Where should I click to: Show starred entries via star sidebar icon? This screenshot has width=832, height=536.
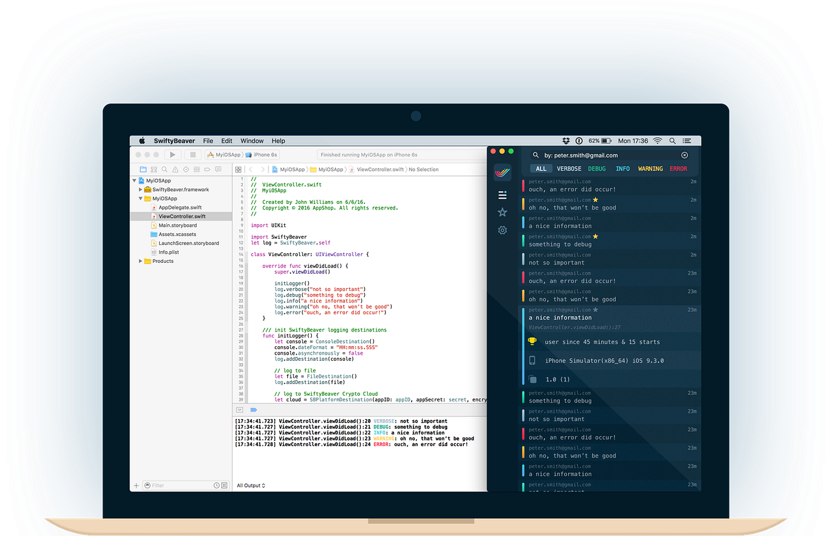click(x=502, y=212)
